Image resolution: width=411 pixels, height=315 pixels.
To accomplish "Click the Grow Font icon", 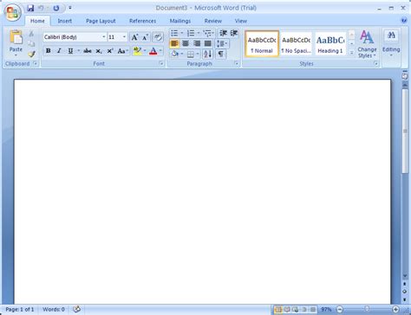I will pyautogui.click(x=134, y=37).
